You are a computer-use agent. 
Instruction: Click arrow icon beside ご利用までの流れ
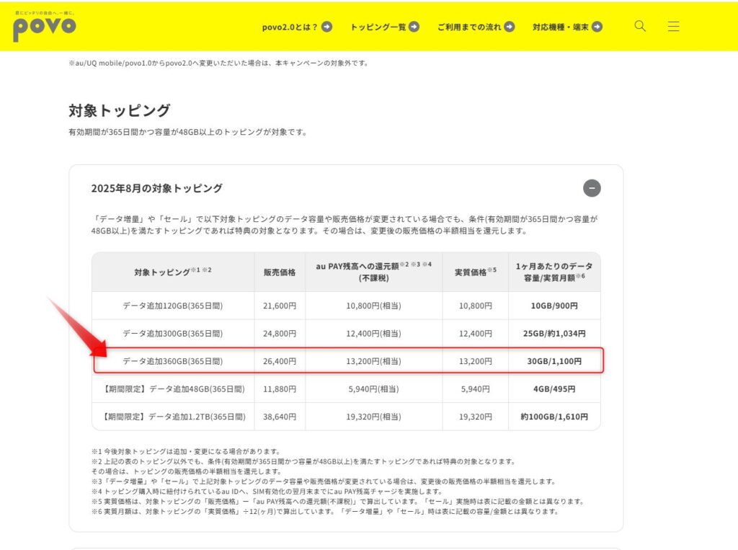coord(510,27)
